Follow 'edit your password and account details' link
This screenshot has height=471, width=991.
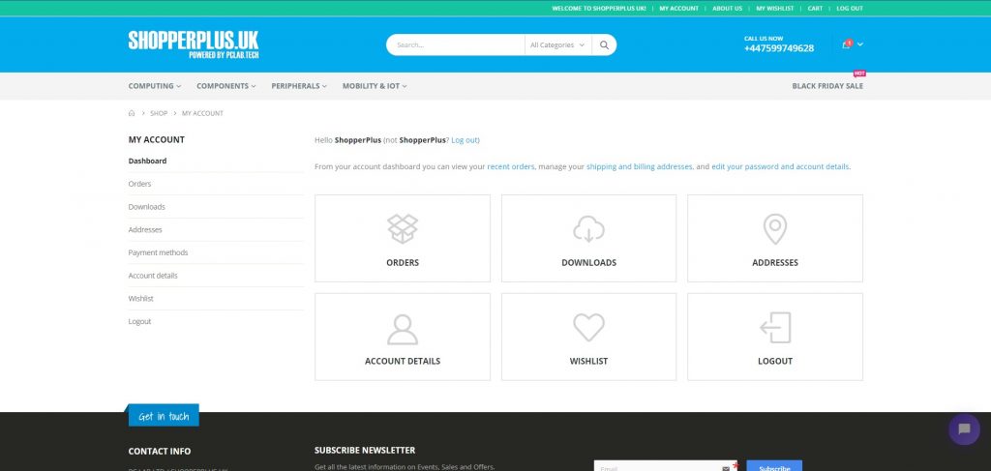point(780,166)
